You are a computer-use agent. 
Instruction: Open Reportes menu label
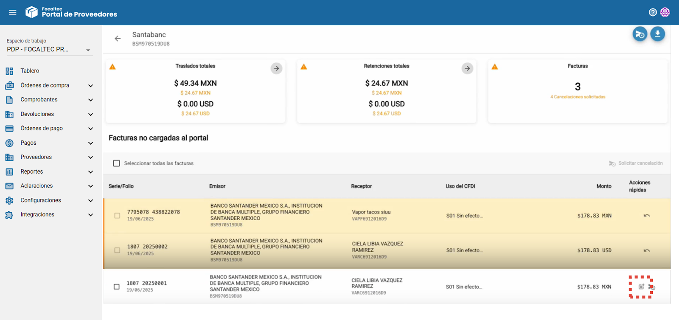coord(32,172)
